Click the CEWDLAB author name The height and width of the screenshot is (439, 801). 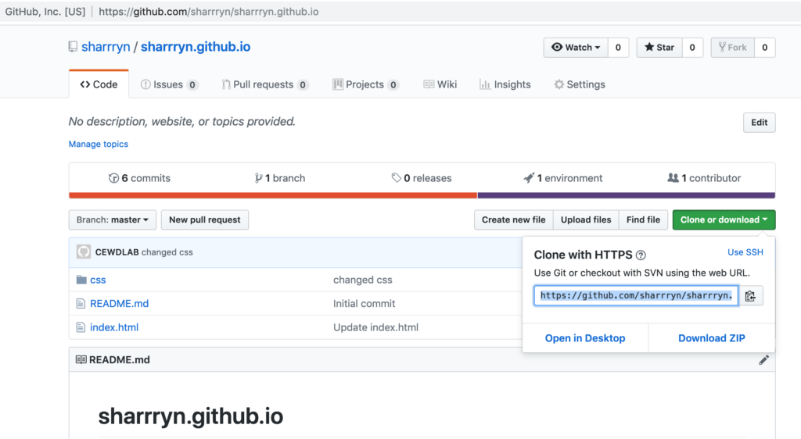point(117,252)
